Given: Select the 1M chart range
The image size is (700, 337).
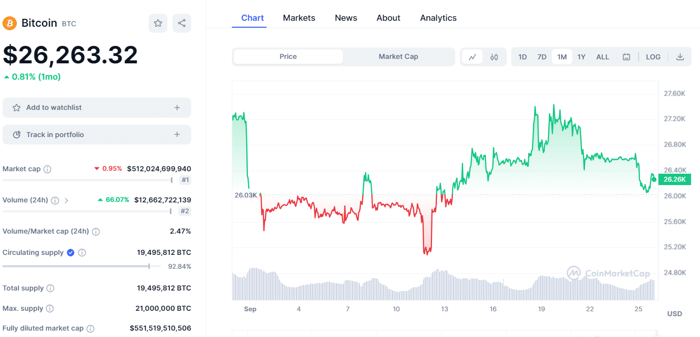Looking at the screenshot, I should (x=562, y=57).
